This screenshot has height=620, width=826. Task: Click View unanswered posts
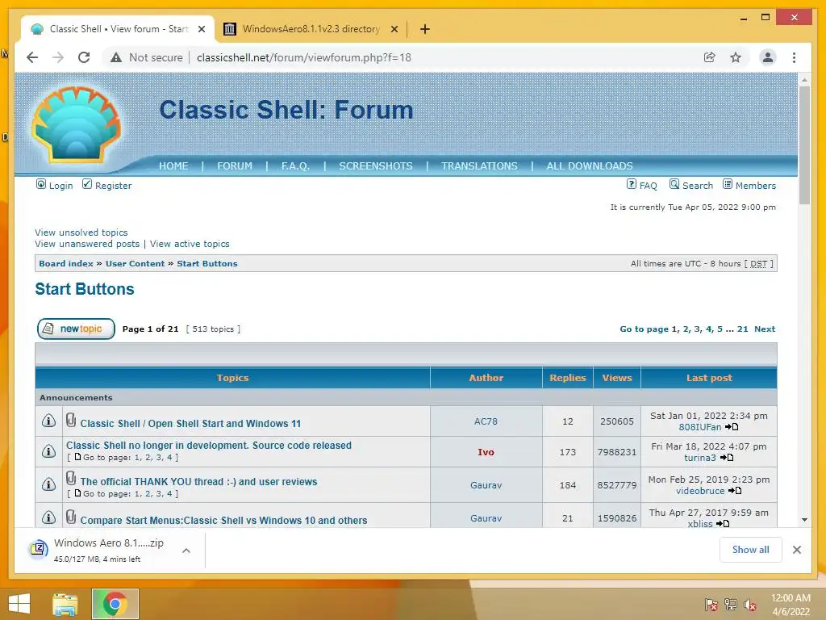coord(87,244)
